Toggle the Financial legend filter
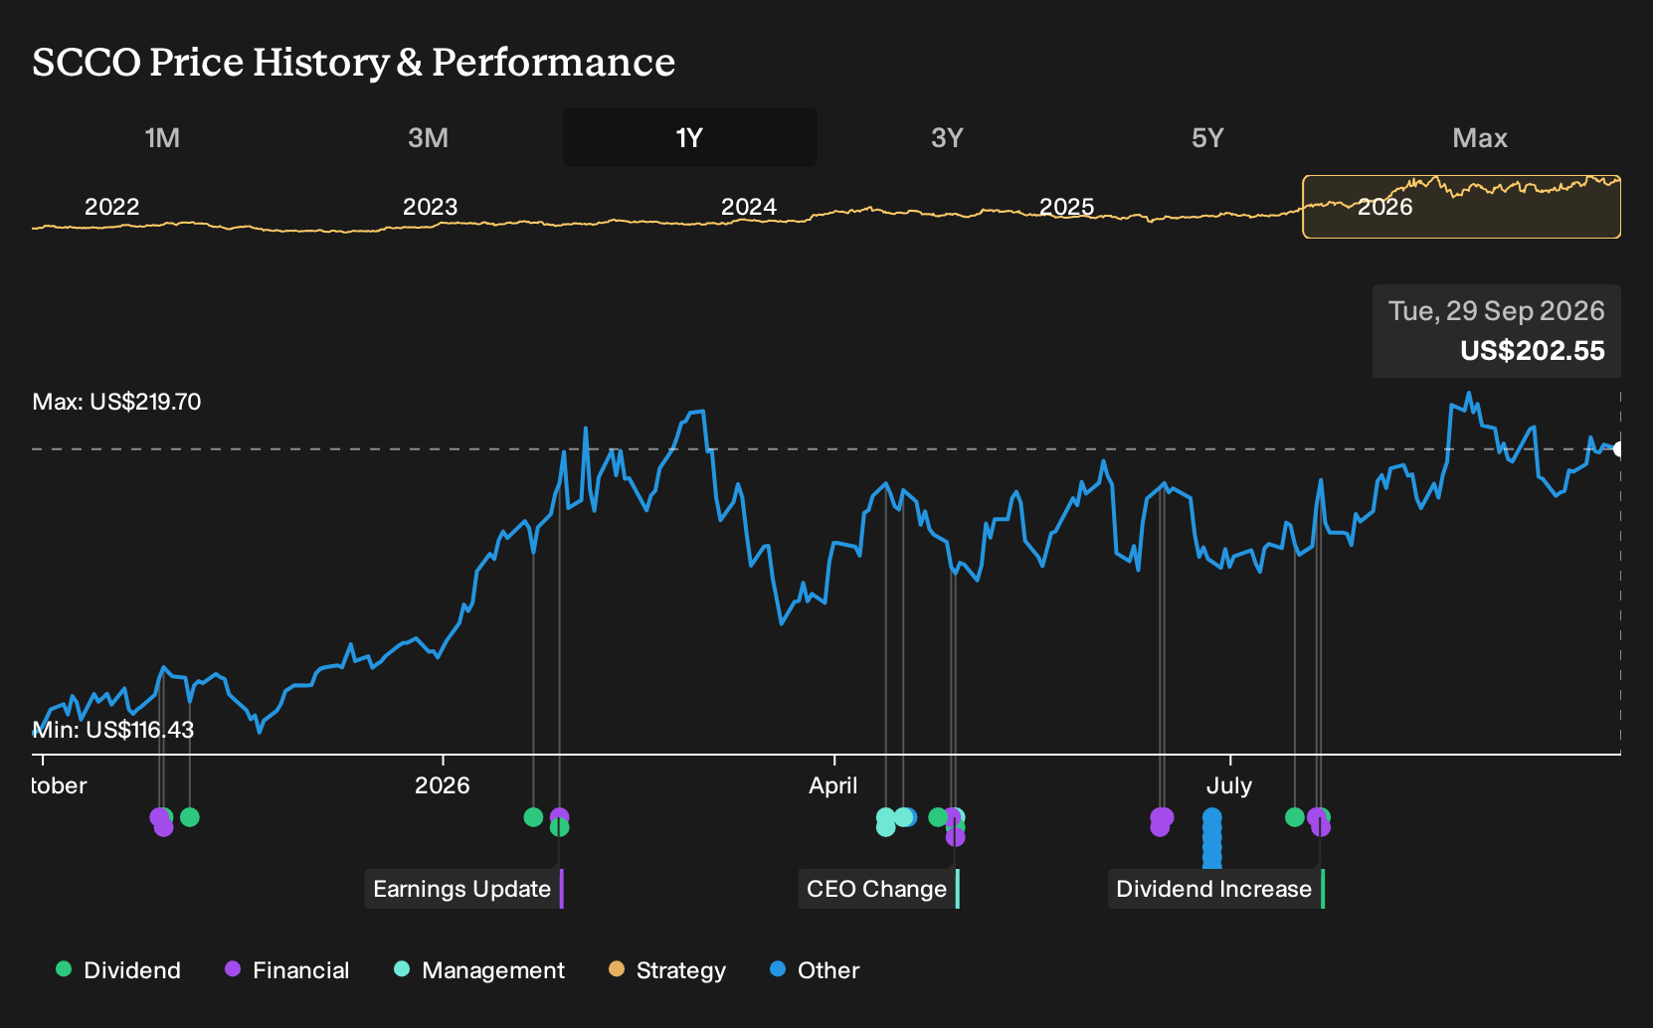Screen dimensions: 1653x1028 point(286,970)
